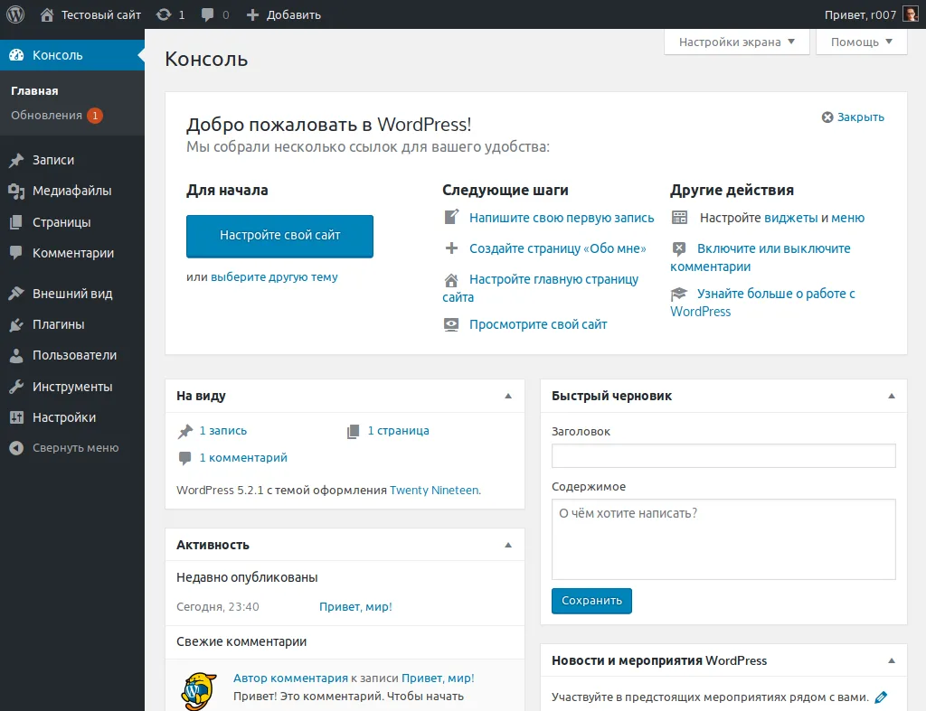Click the Внешний вид paintbrush icon
The image size is (926, 711).
[16, 294]
